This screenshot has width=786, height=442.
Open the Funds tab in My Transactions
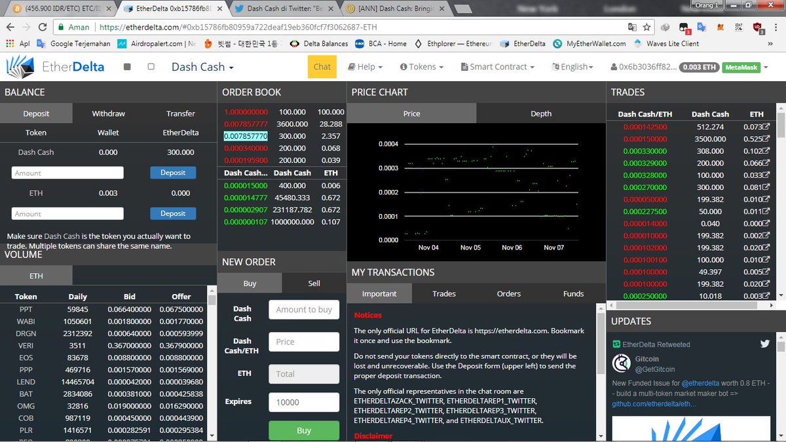pyautogui.click(x=574, y=293)
